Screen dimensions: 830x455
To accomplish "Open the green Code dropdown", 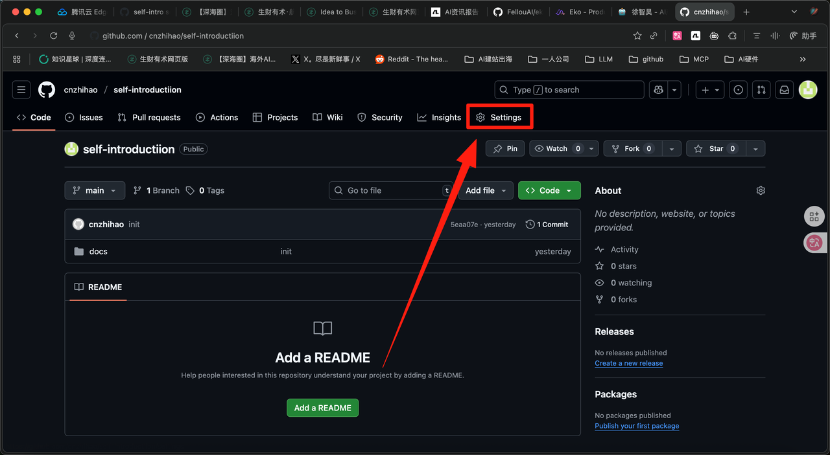I will point(549,190).
